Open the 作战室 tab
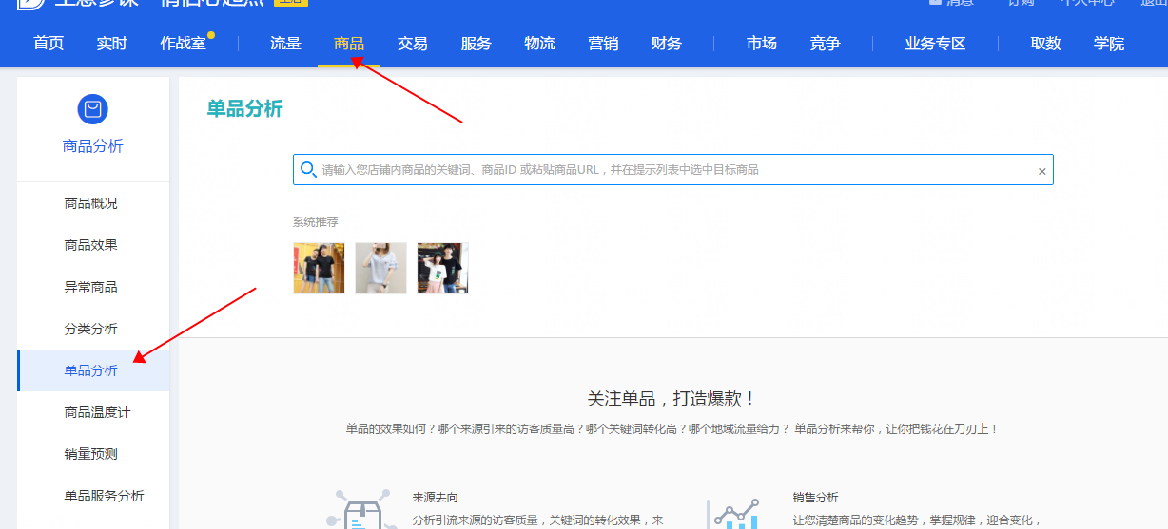The width and height of the screenshot is (1168, 529). pyautogui.click(x=183, y=44)
